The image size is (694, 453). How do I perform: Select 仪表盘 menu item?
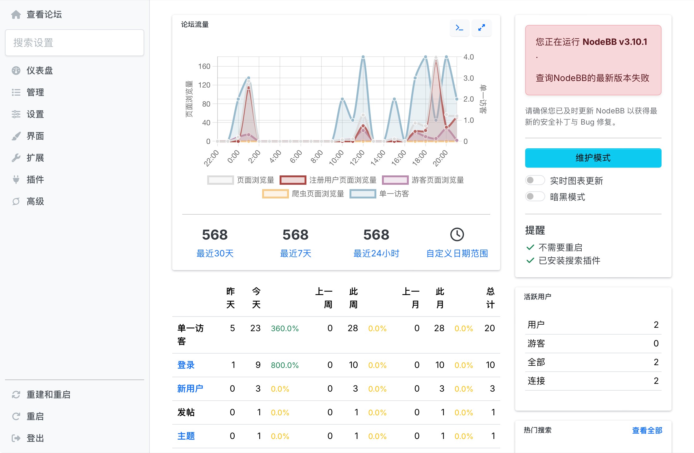[x=40, y=71]
